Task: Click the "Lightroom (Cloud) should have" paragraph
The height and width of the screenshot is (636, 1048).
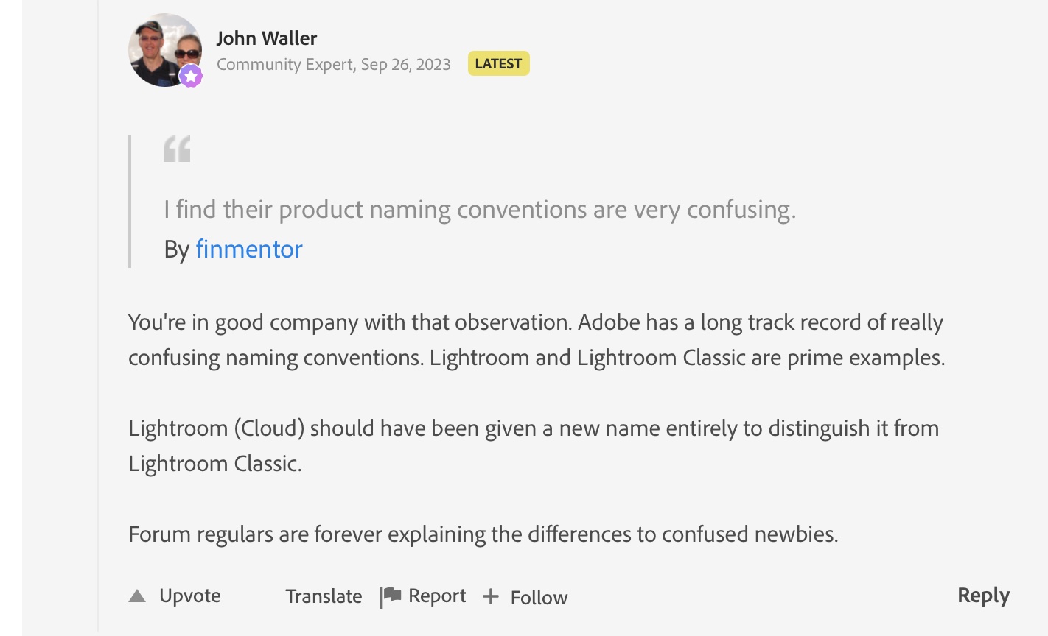Action: (533, 445)
